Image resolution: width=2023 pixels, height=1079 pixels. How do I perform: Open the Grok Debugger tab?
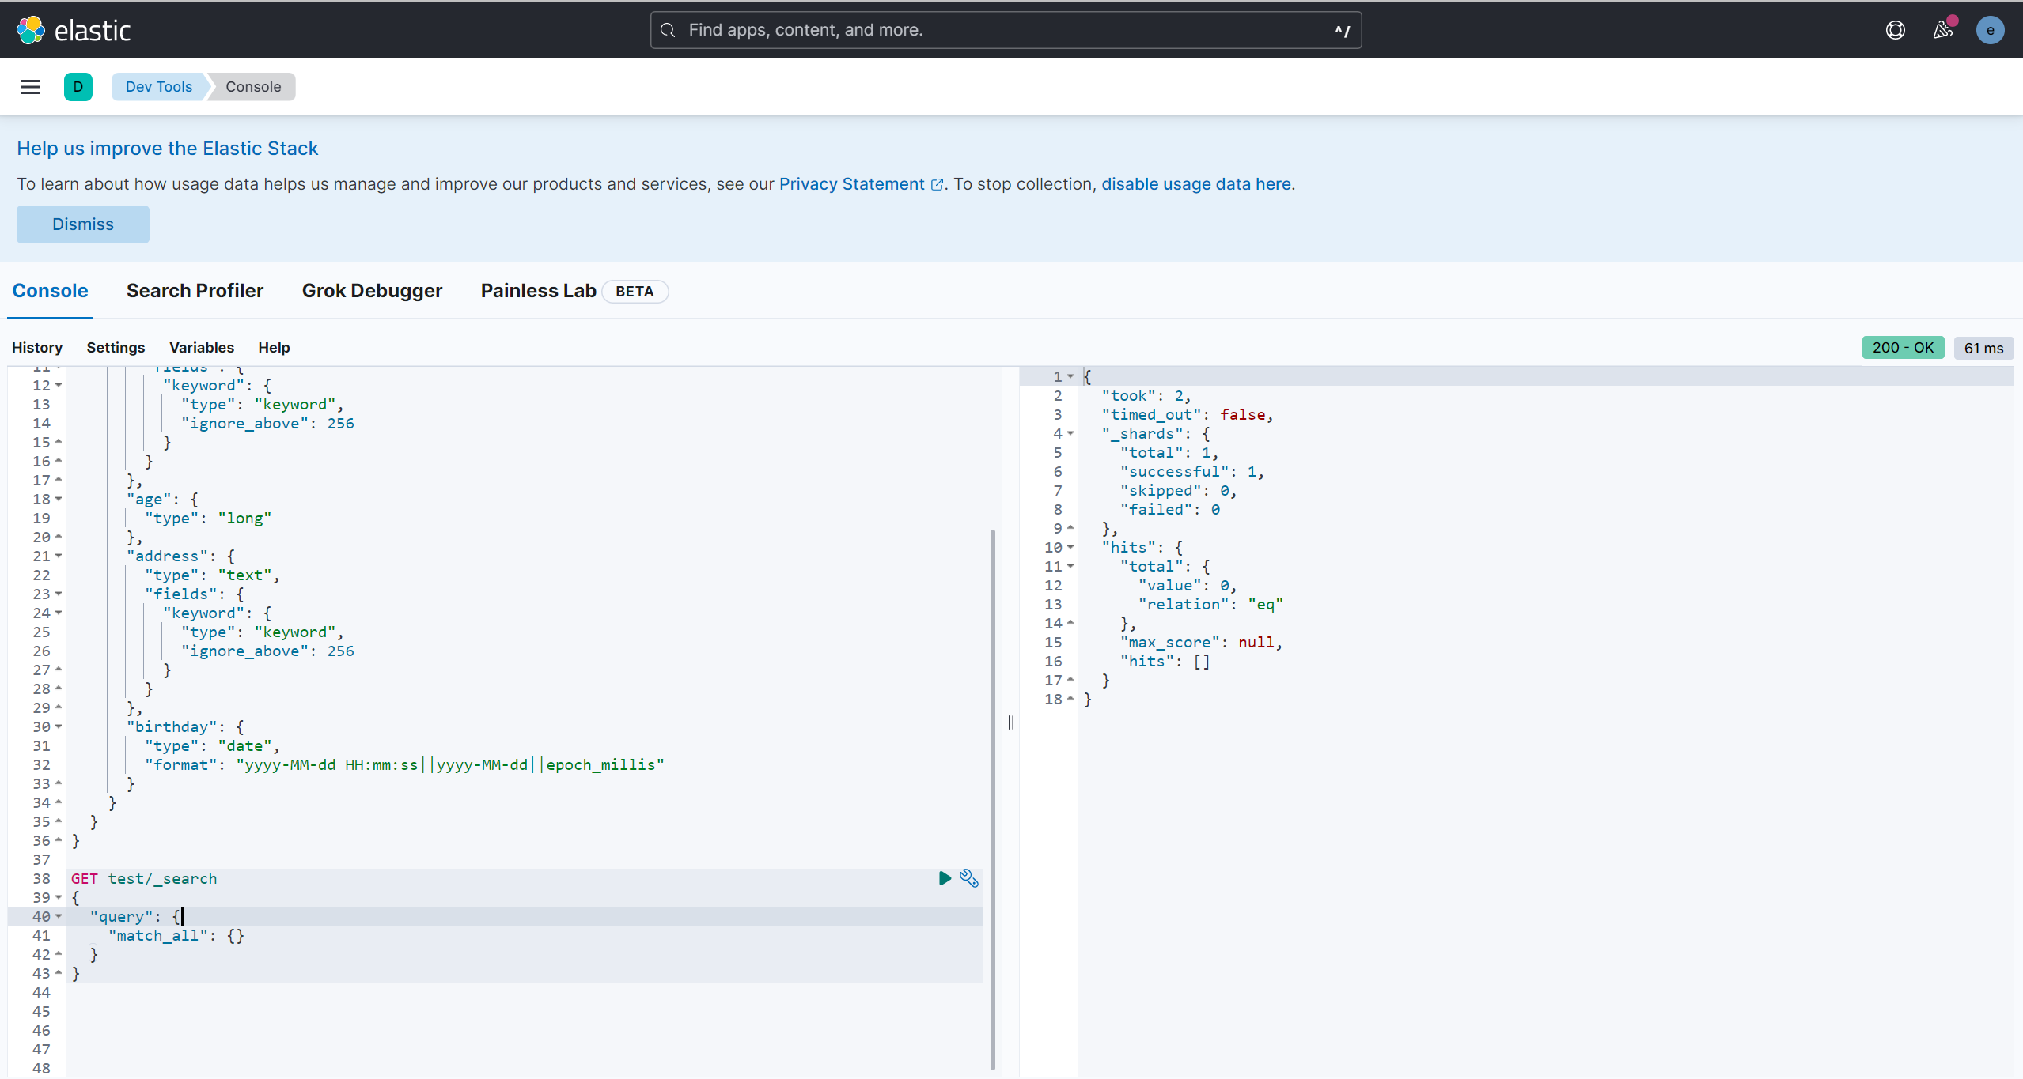tap(372, 291)
